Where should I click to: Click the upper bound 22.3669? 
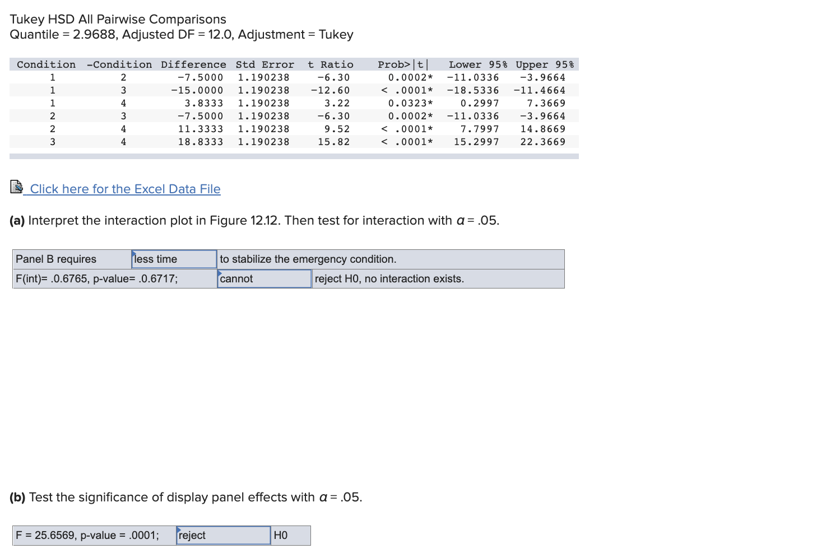click(542, 142)
